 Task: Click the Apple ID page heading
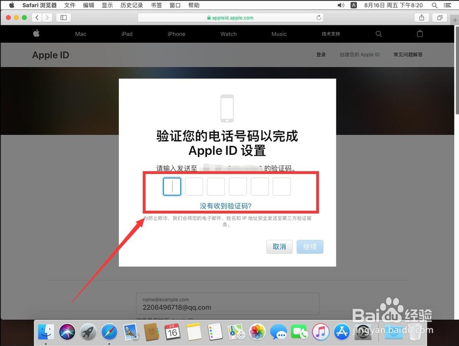click(x=50, y=55)
